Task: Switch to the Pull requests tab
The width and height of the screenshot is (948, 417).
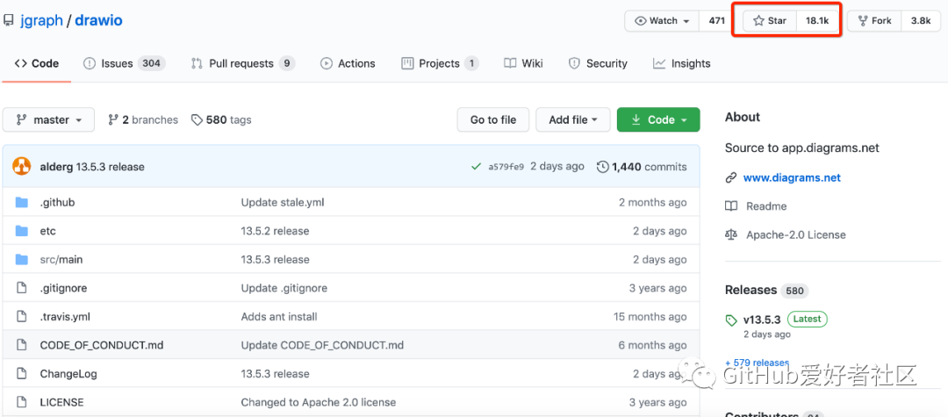Action: pos(240,63)
